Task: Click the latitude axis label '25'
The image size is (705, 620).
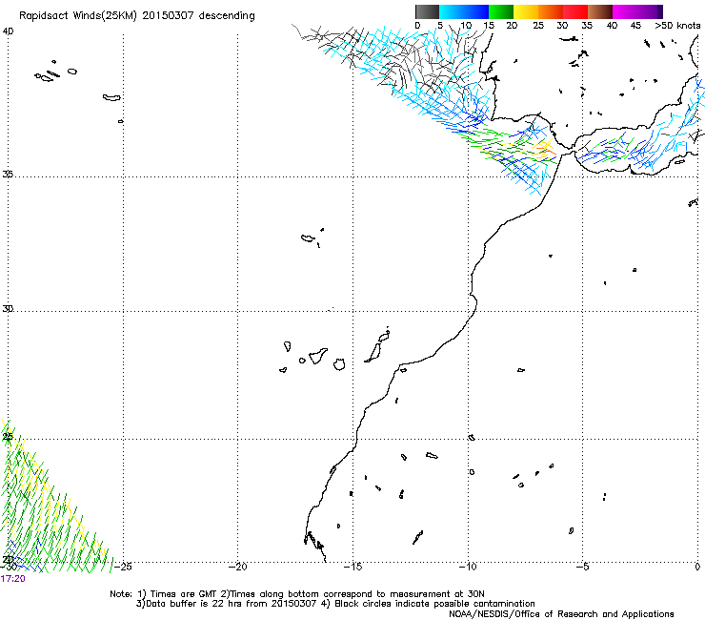Action: click(8, 437)
